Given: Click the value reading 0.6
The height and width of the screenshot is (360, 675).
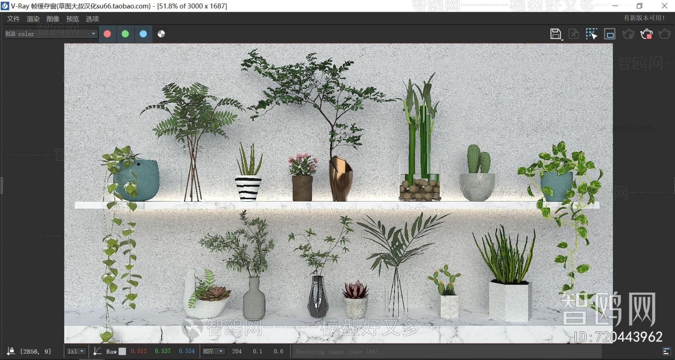Looking at the screenshot, I should pos(278,351).
